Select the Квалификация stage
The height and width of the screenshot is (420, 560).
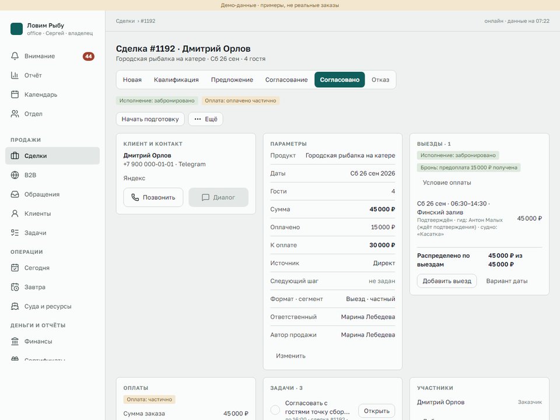click(x=176, y=80)
